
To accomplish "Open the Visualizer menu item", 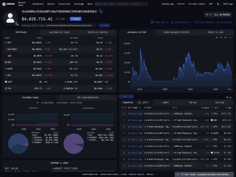I will coord(64,4).
